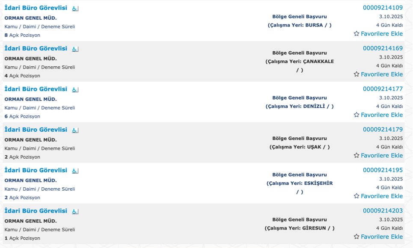This screenshot has width=413, height=248.
Task: Click Favorilere Ekle on the Uşak listing
Action: pos(381,156)
